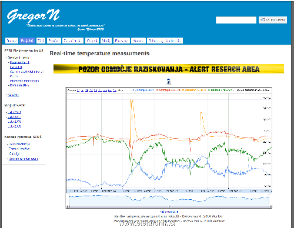294x228 pixels.
Task: Open the Leto 2009 sidebar link
Action: point(14,126)
